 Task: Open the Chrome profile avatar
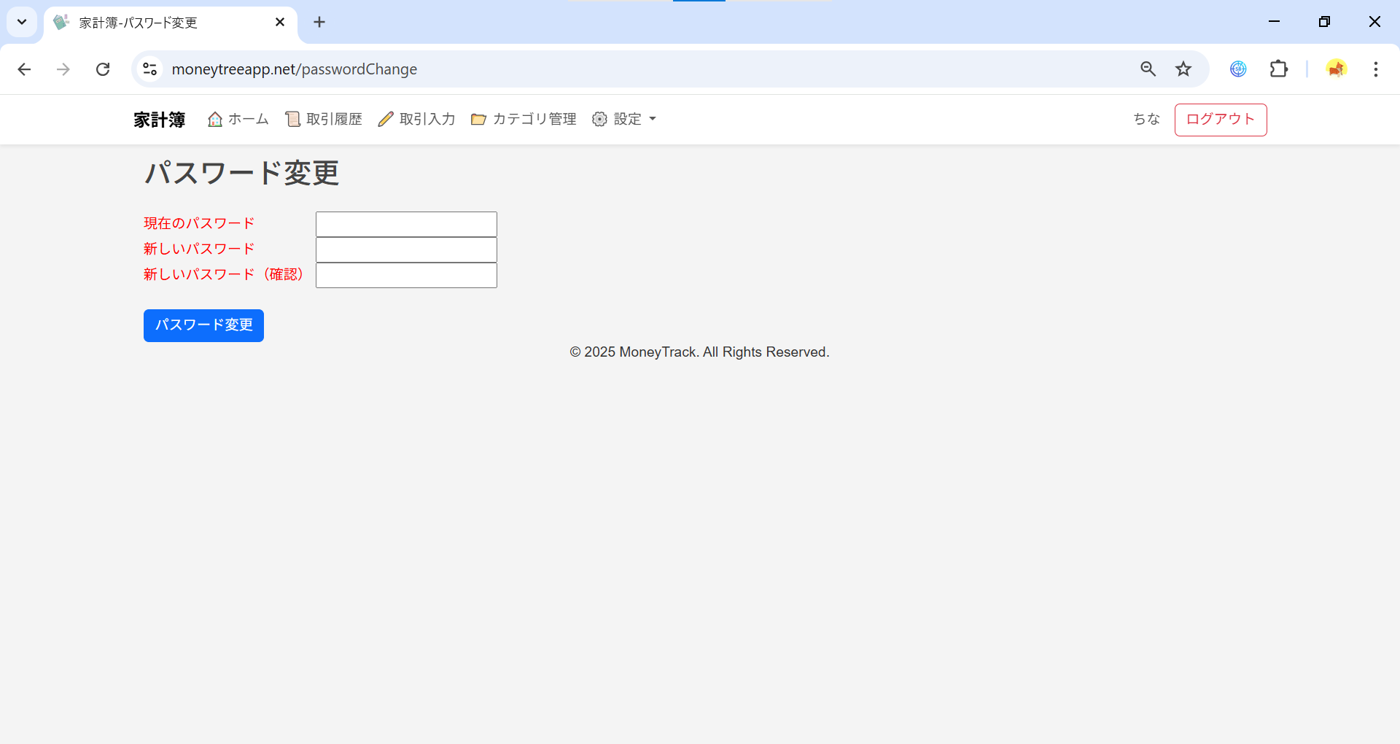(1336, 69)
